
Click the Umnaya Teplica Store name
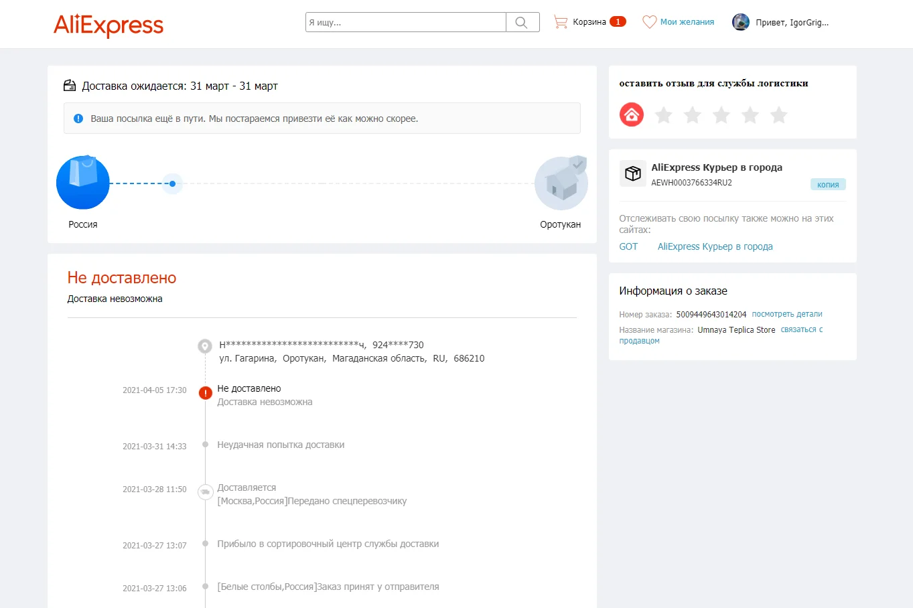tap(736, 330)
